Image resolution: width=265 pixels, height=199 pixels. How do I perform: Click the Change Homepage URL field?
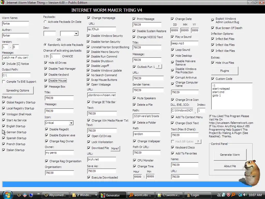[x=101, y=29]
